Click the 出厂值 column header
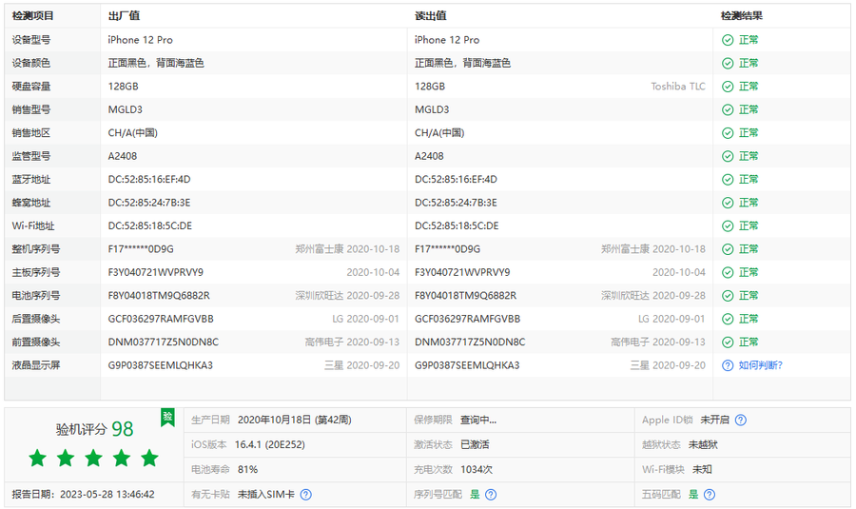The width and height of the screenshot is (856, 509). (124, 16)
